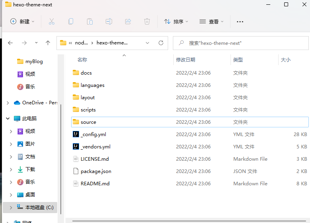
Task: Select OneDrive - Personal in sidebar
Action: click(x=39, y=103)
